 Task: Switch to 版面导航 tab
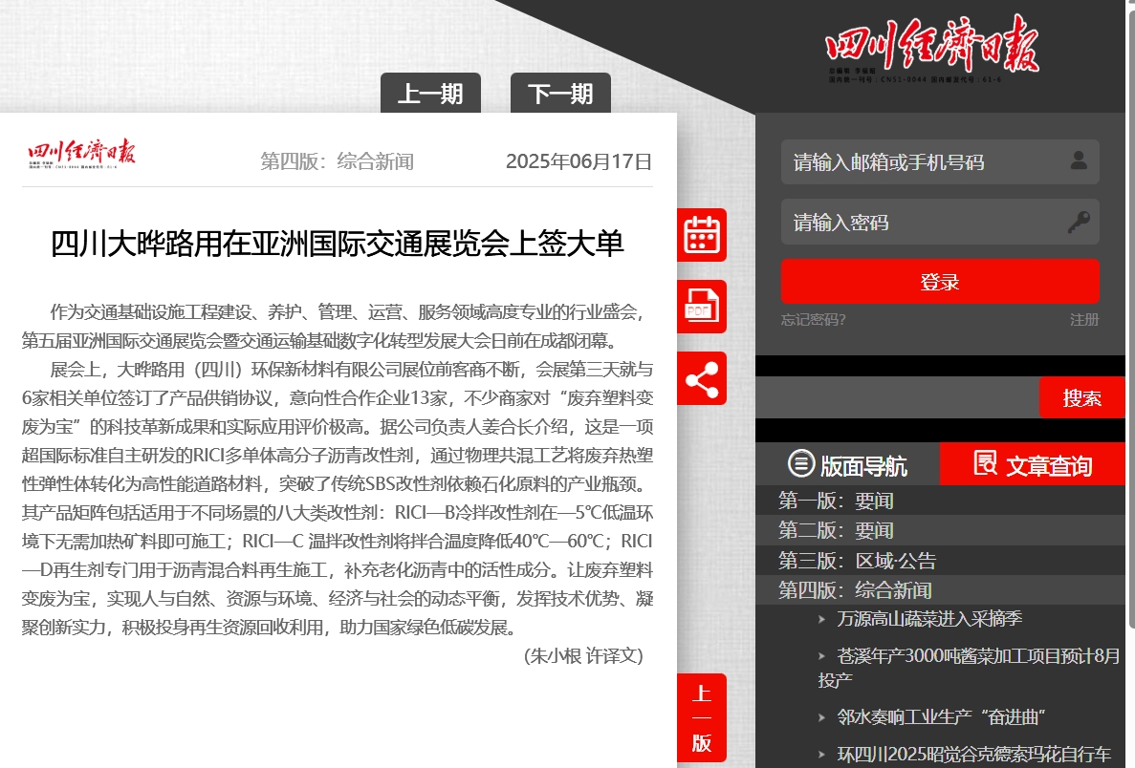tap(847, 465)
